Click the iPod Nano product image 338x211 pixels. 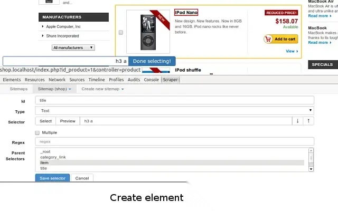[148, 32]
